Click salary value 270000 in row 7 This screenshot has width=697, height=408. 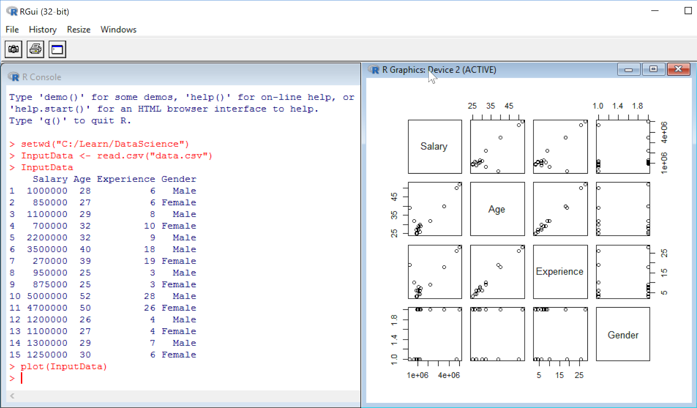click(50, 261)
